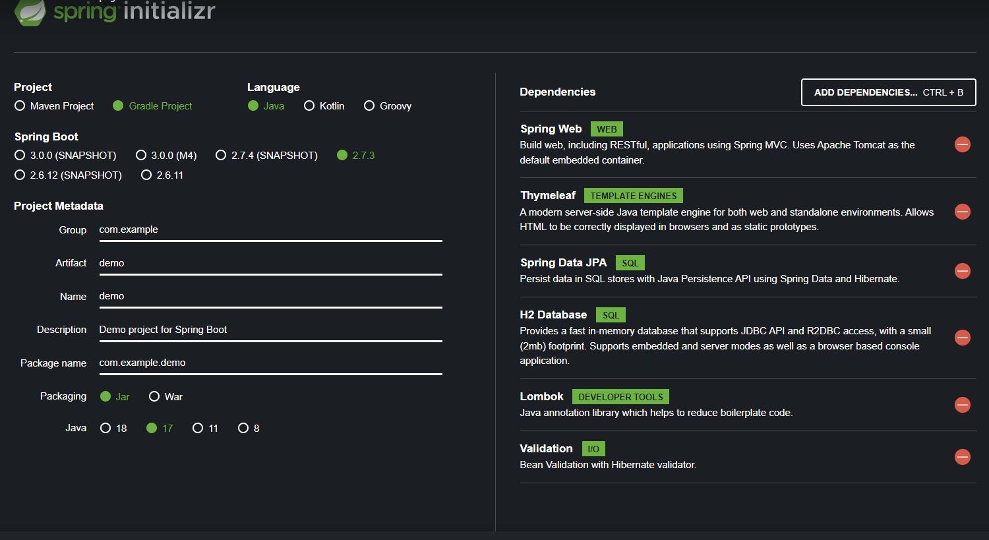Select Maven Project option
This screenshot has height=540, width=989.
coord(55,106)
